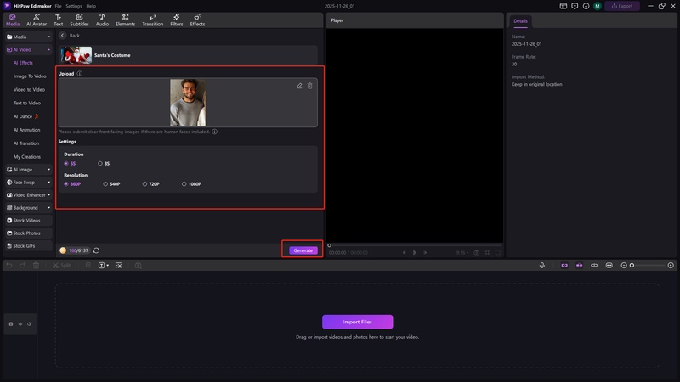Go back with the Back arrow

pos(62,36)
